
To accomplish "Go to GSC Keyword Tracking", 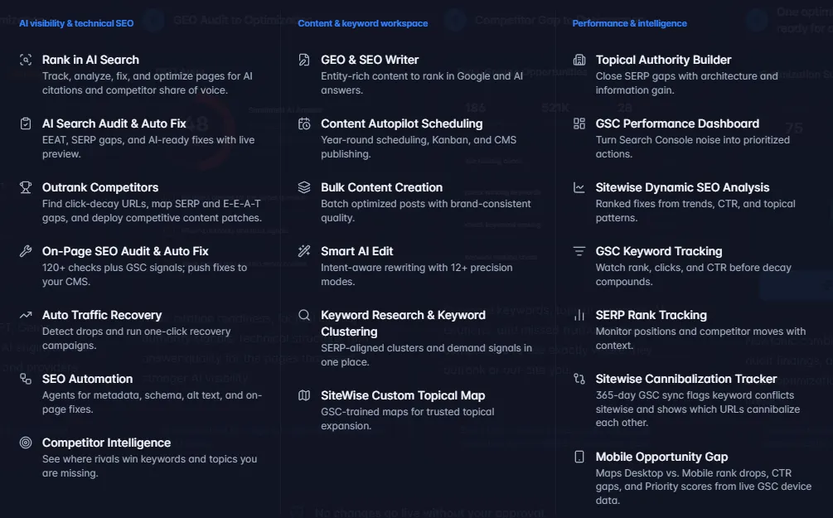I will (659, 251).
